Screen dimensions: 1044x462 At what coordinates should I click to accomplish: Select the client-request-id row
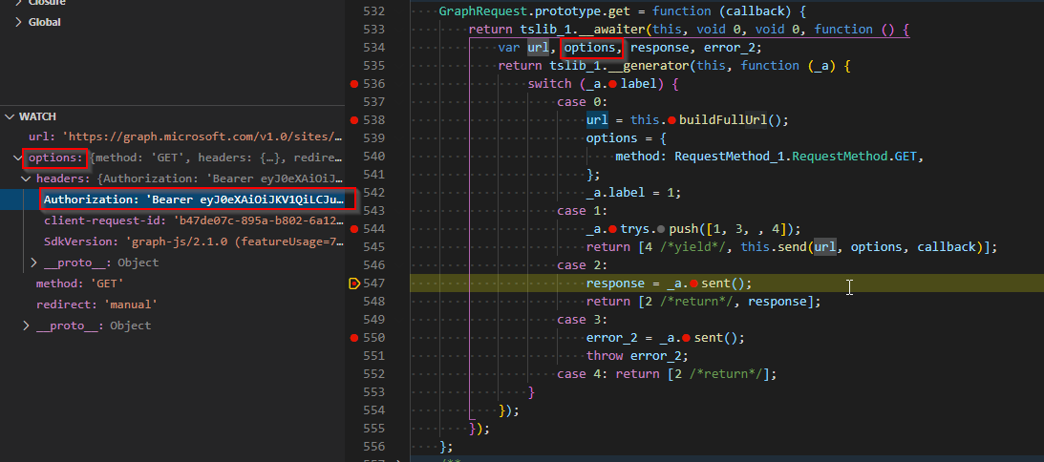coord(173,221)
